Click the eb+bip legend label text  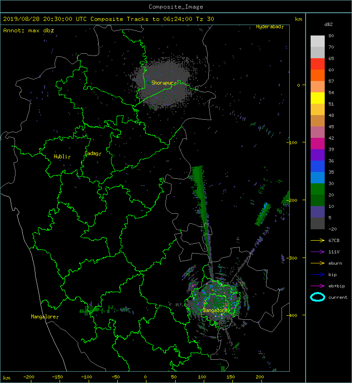pos(337,286)
